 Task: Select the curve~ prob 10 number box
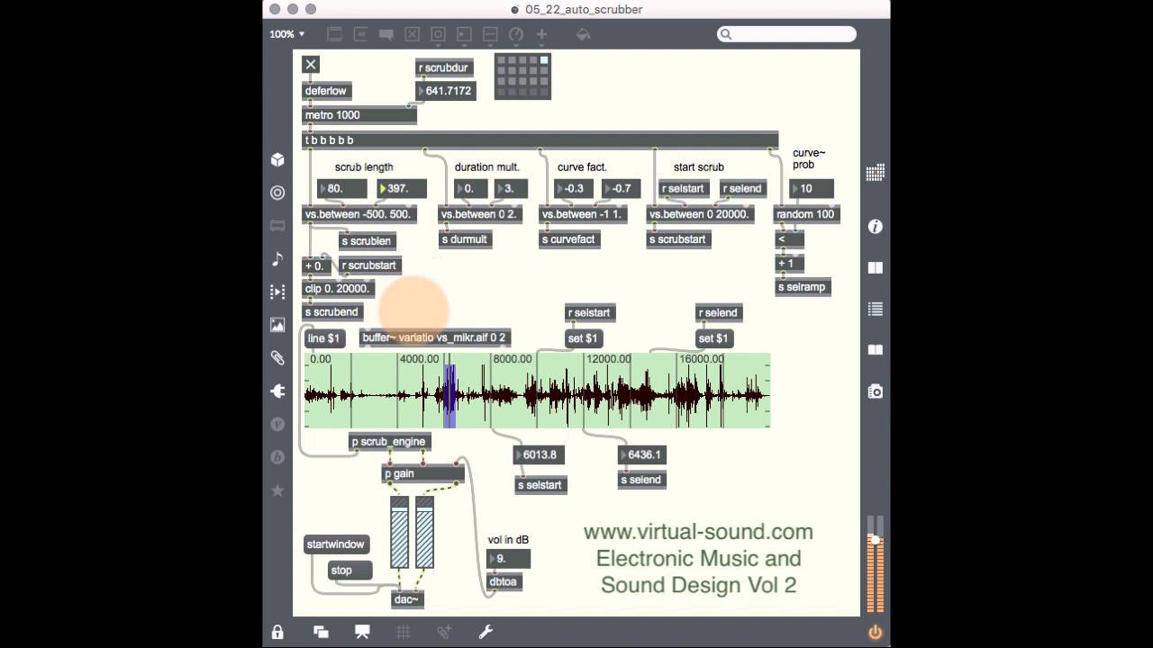tap(812, 189)
